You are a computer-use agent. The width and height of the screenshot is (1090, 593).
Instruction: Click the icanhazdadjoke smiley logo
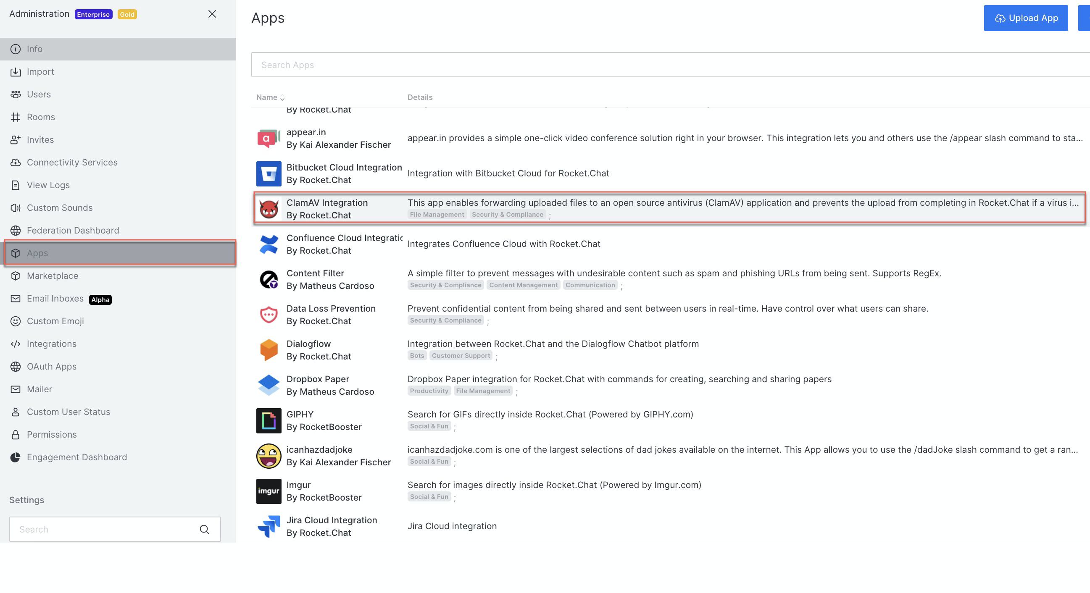point(269,456)
